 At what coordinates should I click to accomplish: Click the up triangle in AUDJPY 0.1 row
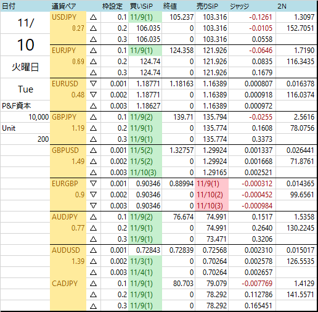coord(94,217)
